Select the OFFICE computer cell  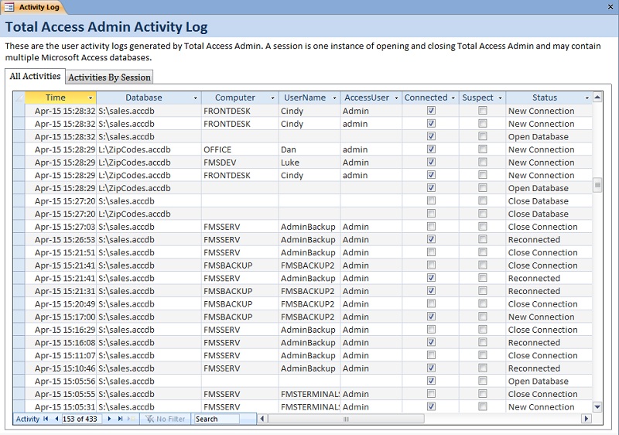[240, 149]
